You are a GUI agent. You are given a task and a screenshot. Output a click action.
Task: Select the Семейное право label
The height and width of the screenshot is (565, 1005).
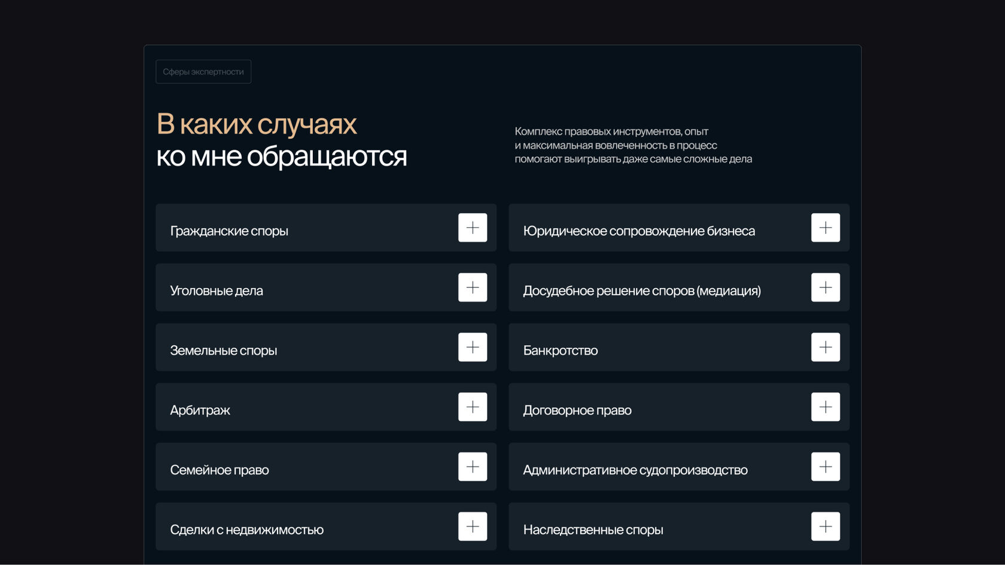coord(220,470)
